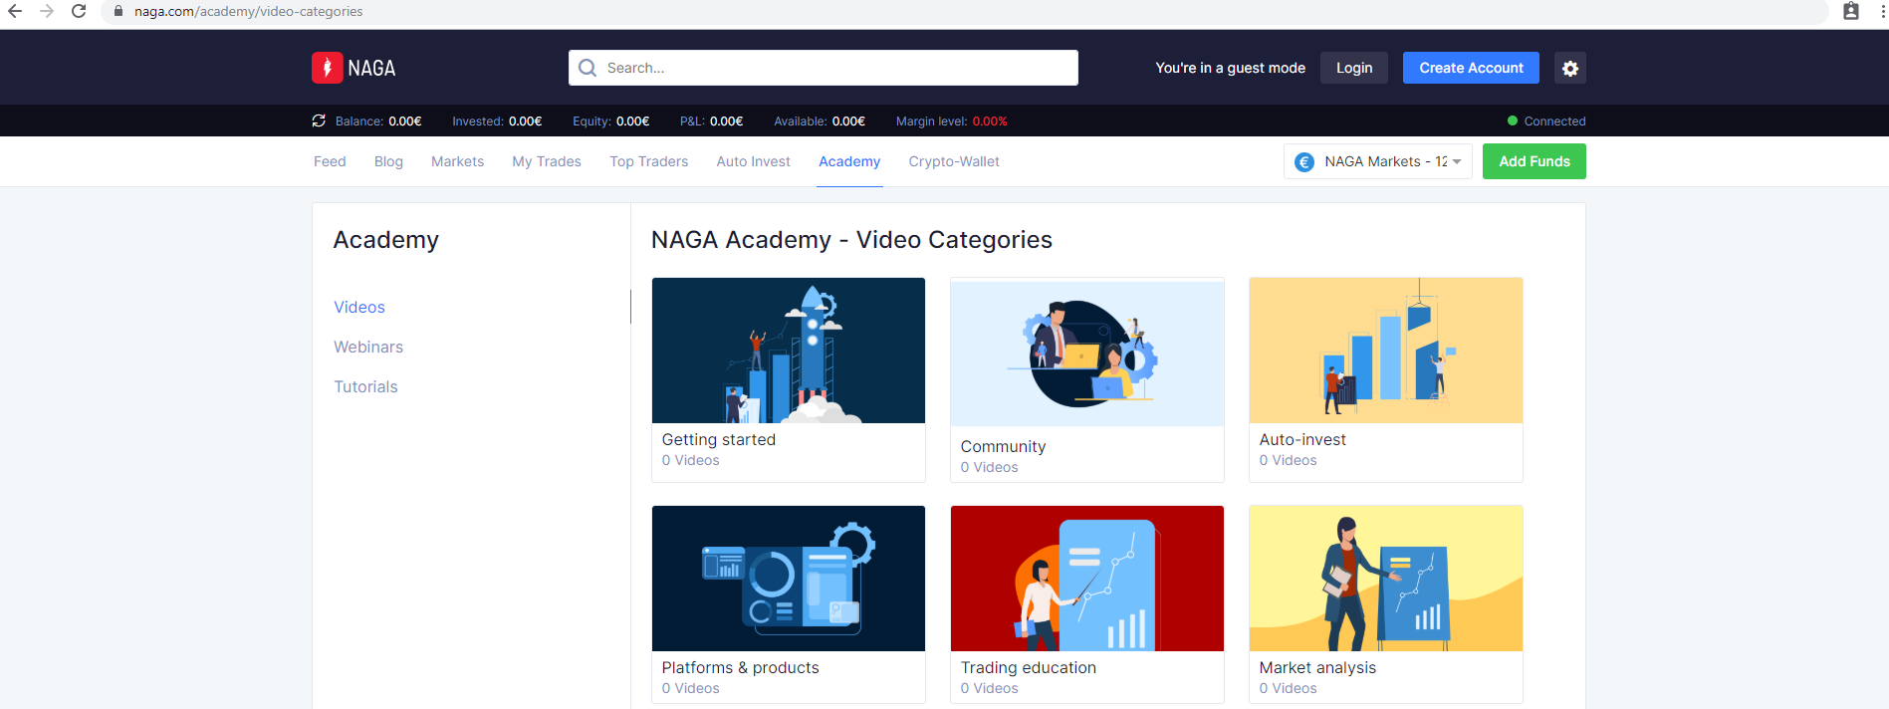
Task: Open the Trading education thumbnail
Action: (1087, 579)
